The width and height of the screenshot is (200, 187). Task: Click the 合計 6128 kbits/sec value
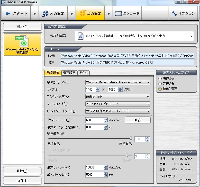tap(182, 169)
